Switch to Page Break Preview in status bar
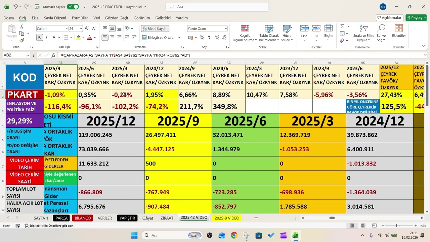Screen dimensions: 430x242 pos(374,226)
